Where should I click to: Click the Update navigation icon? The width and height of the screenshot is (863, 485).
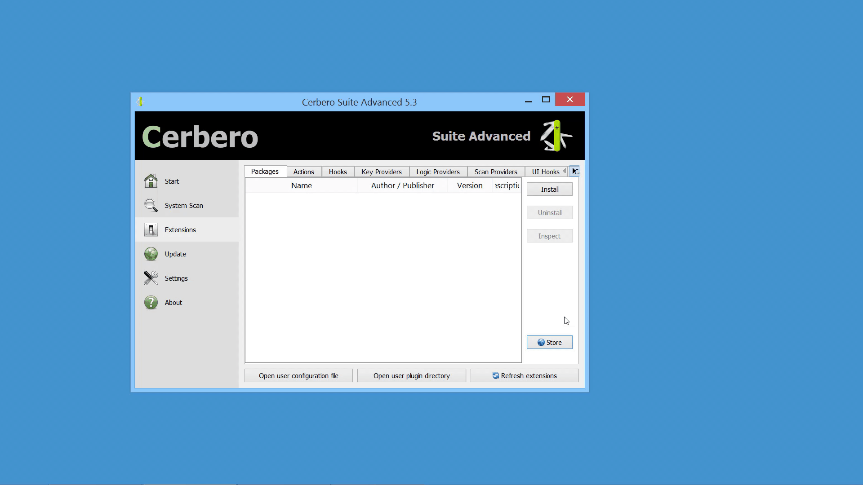coord(151,254)
